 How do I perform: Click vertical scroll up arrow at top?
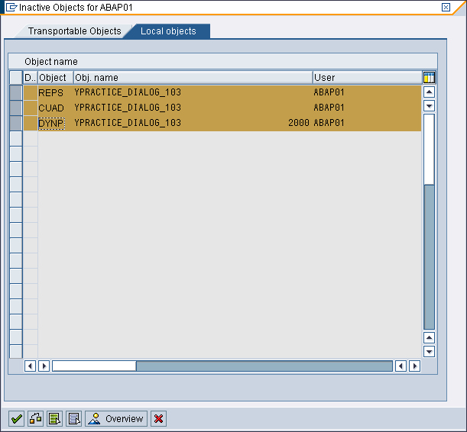(429, 92)
